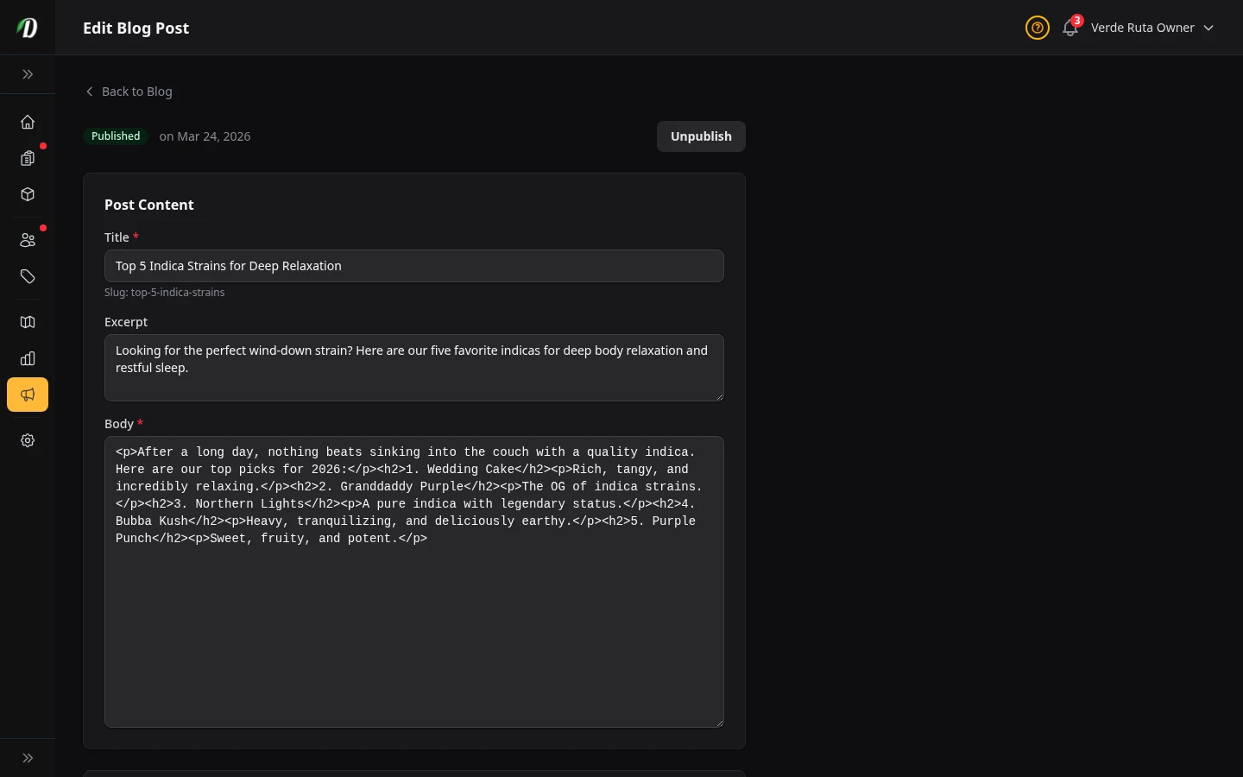Select the Orders clipboard icon with red dot
The image size is (1243, 777).
pos(28,158)
